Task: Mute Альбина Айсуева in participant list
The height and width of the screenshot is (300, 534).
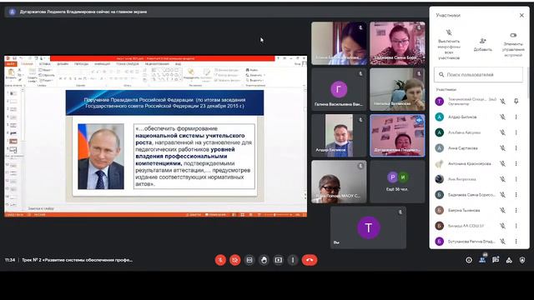Action: click(x=502, y=132)
